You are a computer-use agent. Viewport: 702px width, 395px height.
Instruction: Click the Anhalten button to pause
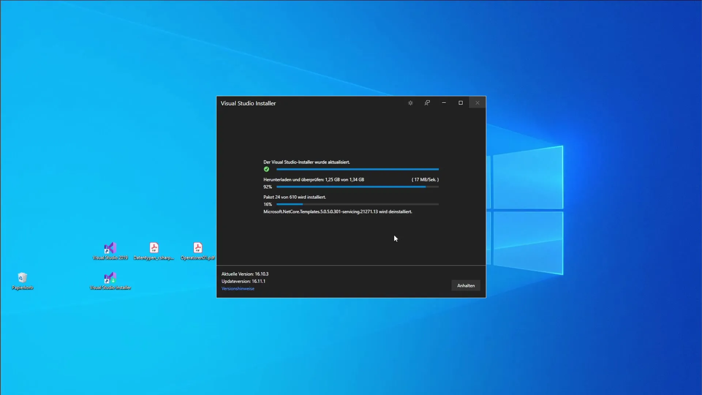pyautogui.click(x=466, y=286)
